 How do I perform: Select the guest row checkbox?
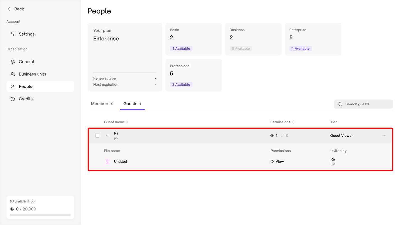[x=97, y=136]
